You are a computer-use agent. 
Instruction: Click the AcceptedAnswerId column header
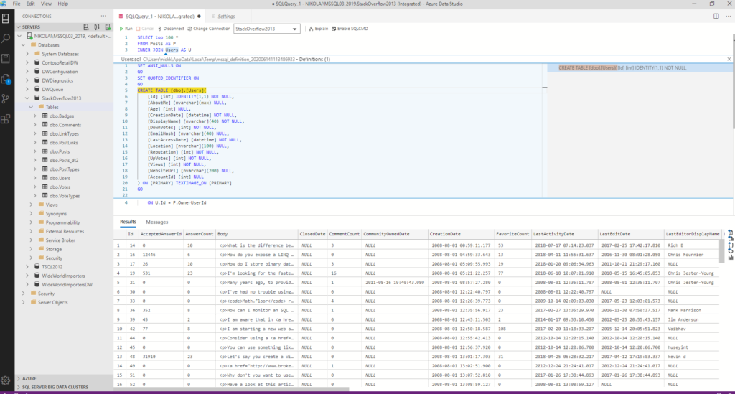161,234
